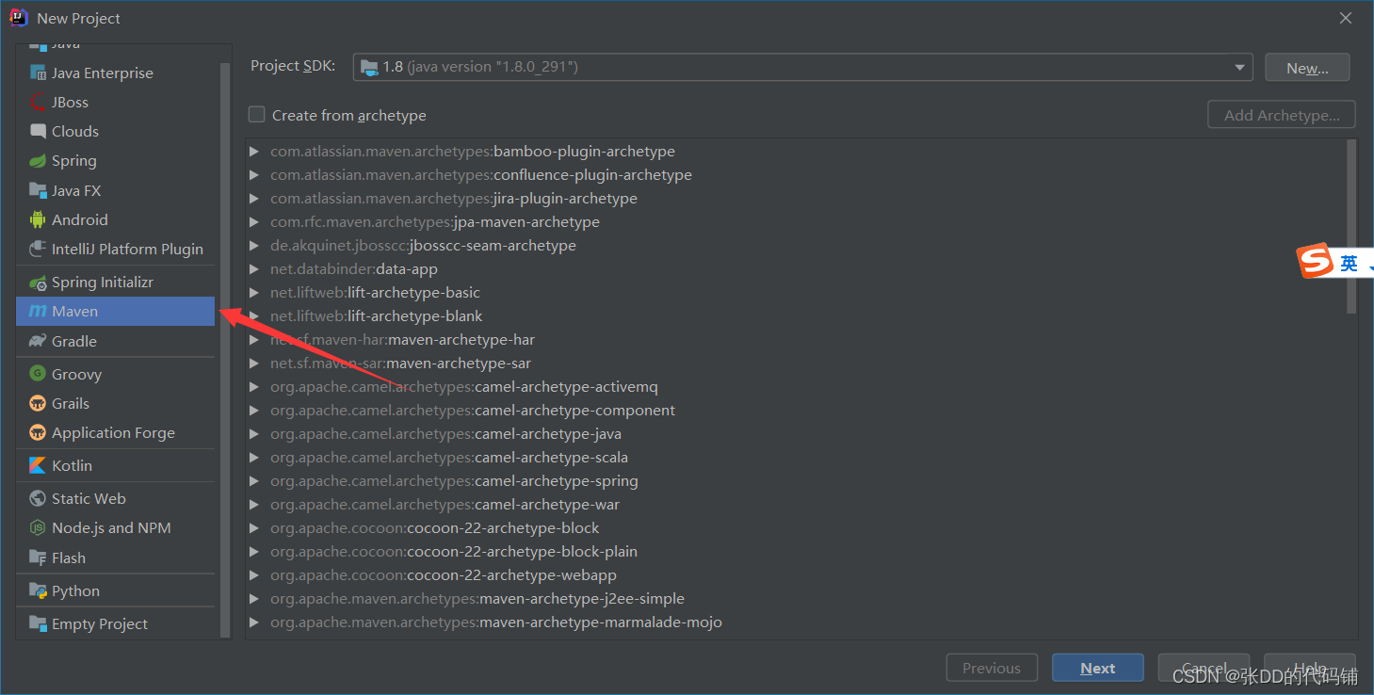1374x695 pixels.
Task: Select Python in project type list
Action: tap(75, 590)
